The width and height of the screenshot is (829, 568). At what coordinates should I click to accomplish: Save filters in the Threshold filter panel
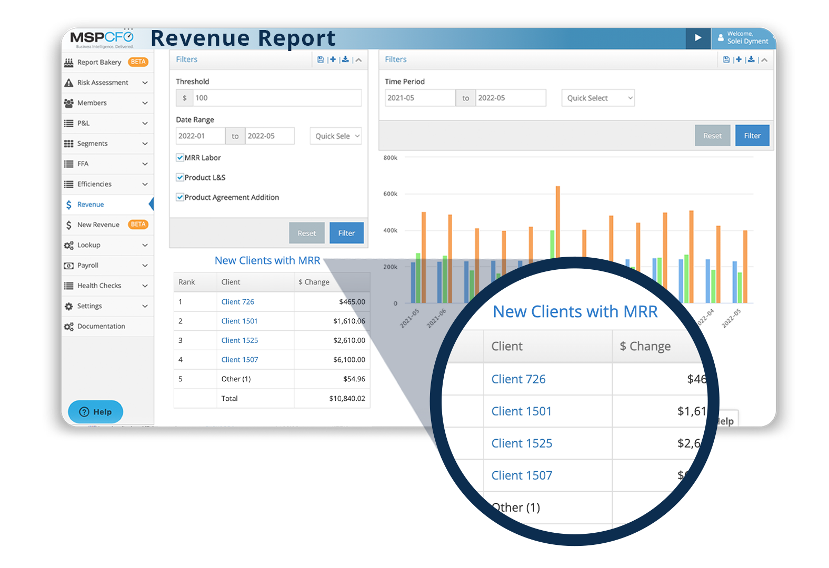321,59
